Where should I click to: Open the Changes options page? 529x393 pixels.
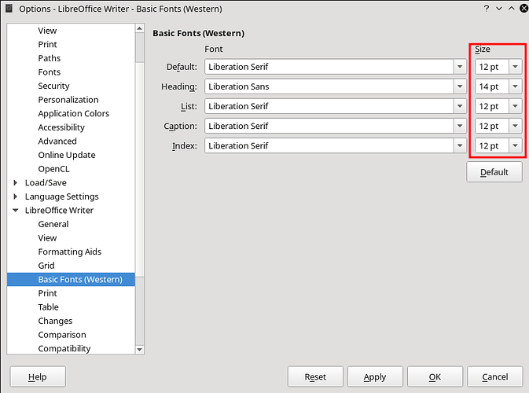pyautogui.click(x=55, y=321)
